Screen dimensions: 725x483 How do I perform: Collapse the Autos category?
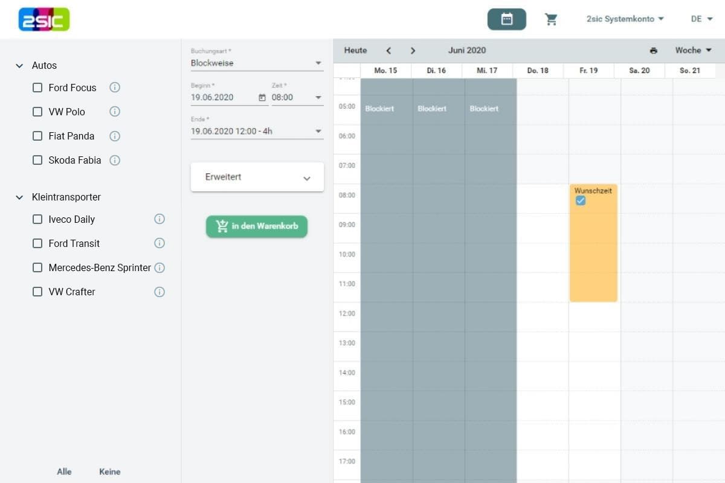19,65
